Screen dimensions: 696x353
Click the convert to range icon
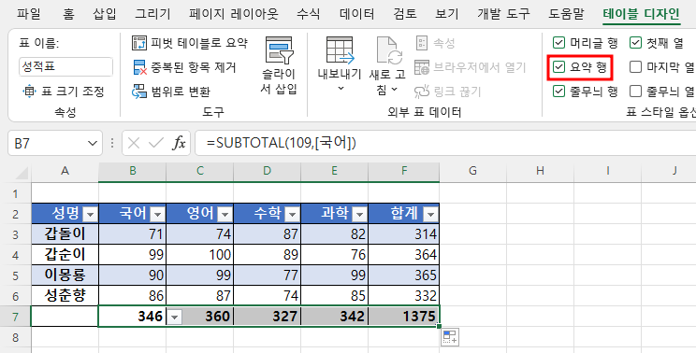pyautogui.click(x=139, y=92)
